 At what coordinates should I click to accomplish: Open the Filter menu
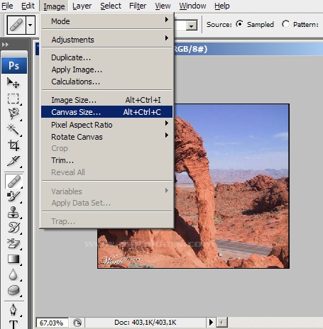(138, 6)
